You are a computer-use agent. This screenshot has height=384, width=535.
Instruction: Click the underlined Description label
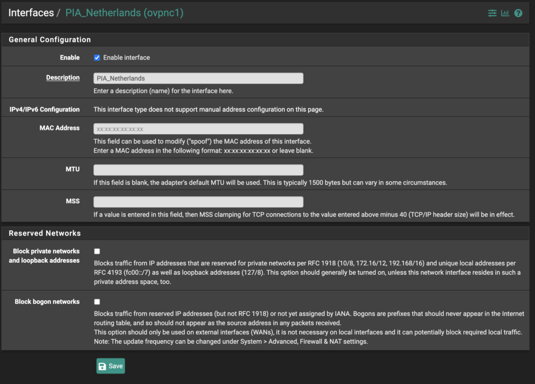(x=63, y=78)
